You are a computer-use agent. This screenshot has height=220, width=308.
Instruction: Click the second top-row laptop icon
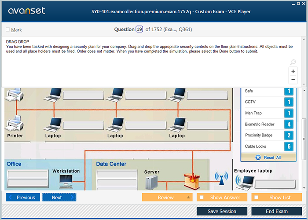tap(115, 95)
